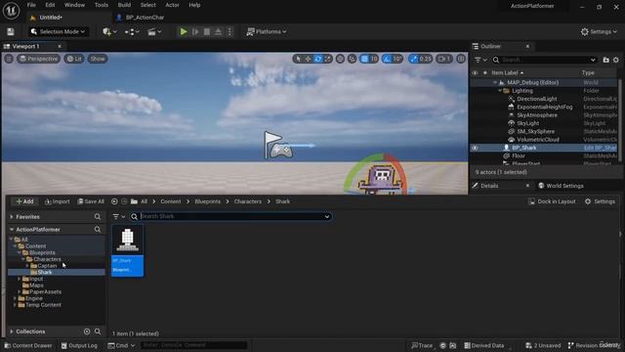Open the Add content dropdown in toolbar
The width and height of the screenshot is (625, 352).
click(109, 31)
